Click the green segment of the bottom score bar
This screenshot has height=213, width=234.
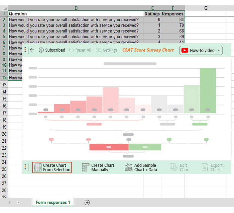pyautogui.click(x=145, y=147)
